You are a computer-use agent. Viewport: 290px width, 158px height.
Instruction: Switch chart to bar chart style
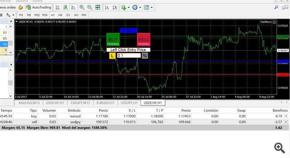click(58, 7)
